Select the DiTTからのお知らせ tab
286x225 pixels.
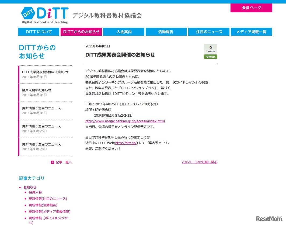[x=81, y=32]
